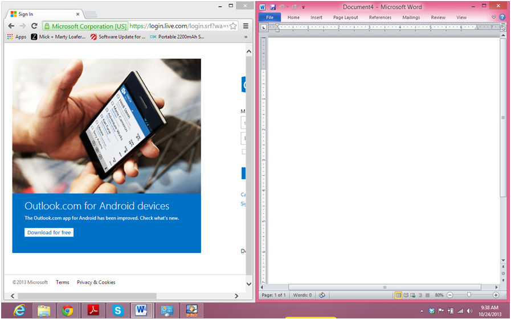
Task: Toggle the ruler using the View Ruler button
Action: (503, 28)
